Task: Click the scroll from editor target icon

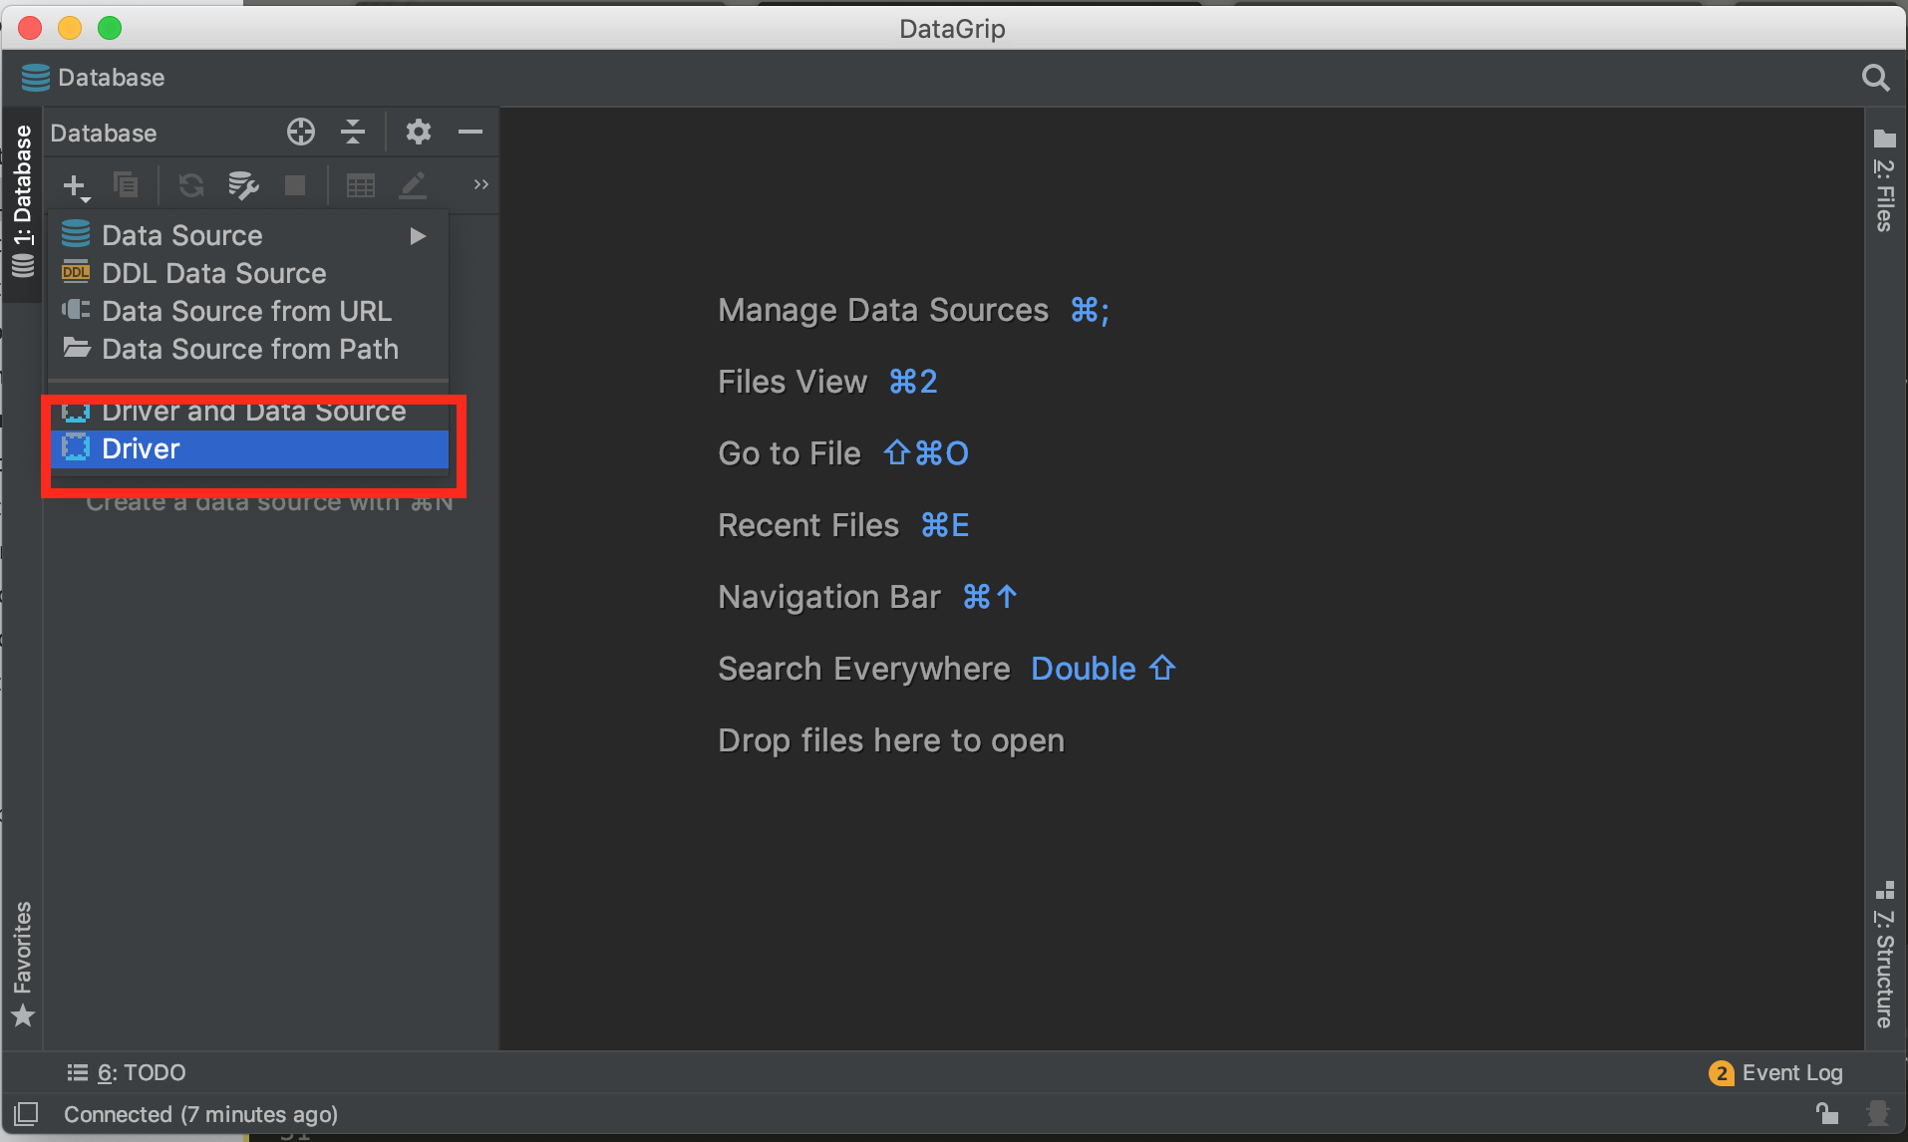Action: [301, 132]
